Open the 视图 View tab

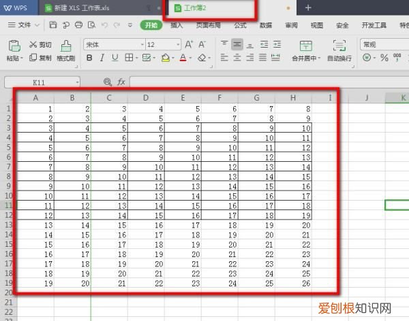[x=317, y=25]
